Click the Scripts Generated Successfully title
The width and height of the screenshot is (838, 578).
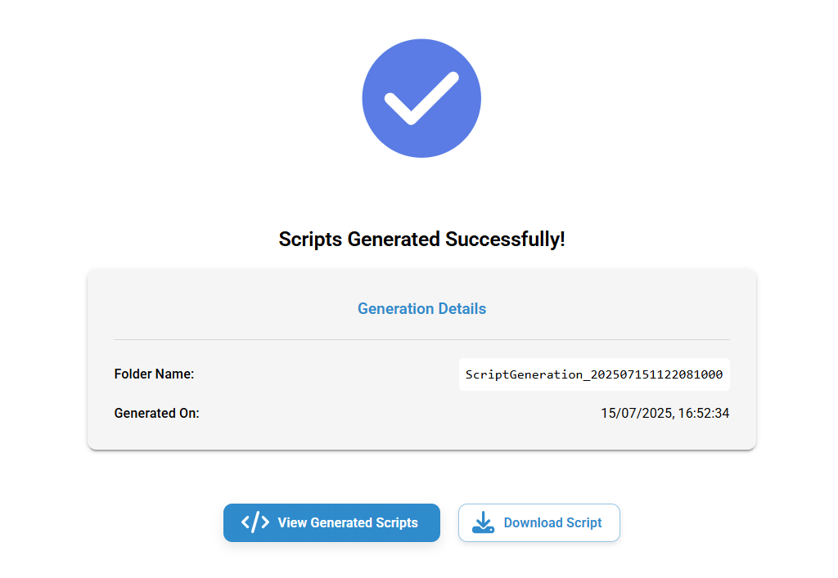click(x=421, y=239)
